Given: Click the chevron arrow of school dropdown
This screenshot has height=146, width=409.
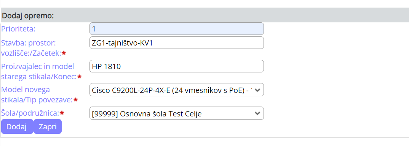Looking at the screenshot, I should click(257, 113).
